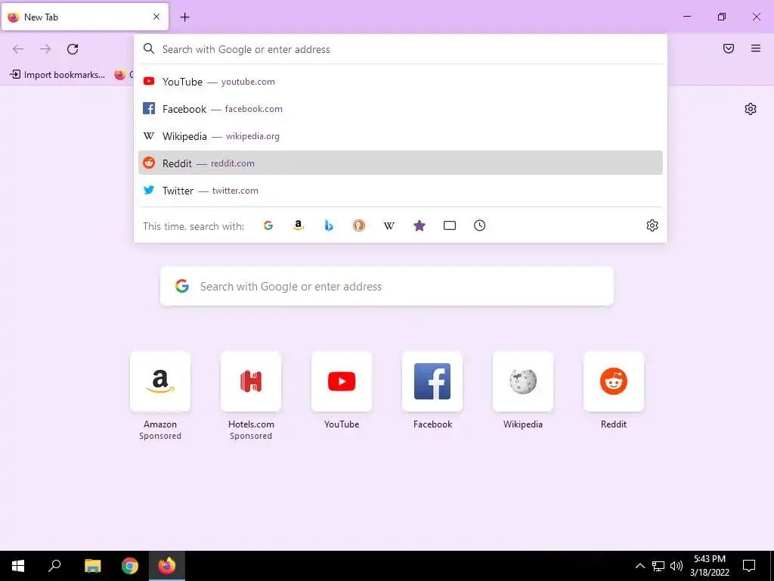Viewport: 774px width, 581px height.
Task: Choose YouTube suggestion in address dropdown
Action: tap(401, 82)
